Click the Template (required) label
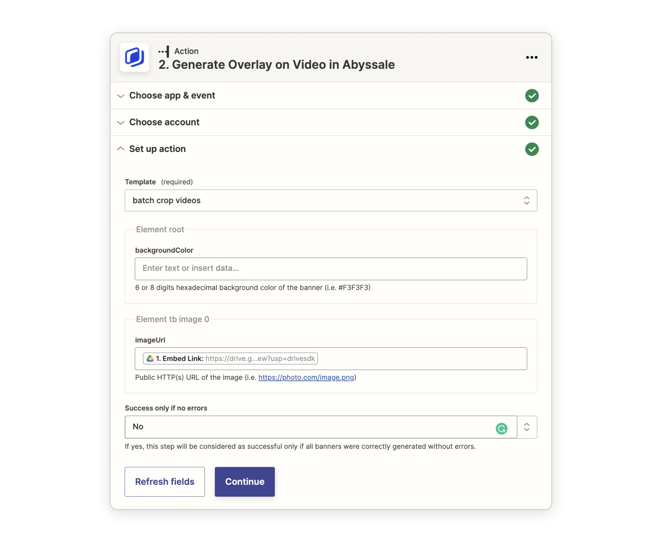This screenshot has height=543, width=662. click(x=159, y=182)
